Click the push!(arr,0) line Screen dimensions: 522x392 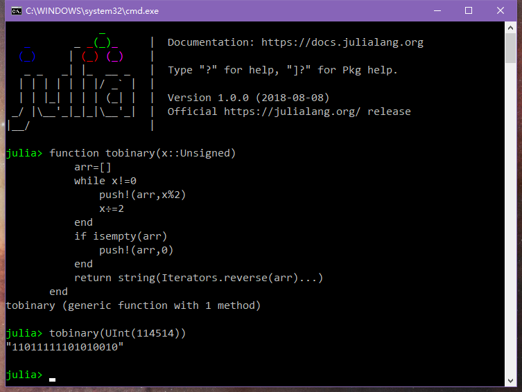136,250
